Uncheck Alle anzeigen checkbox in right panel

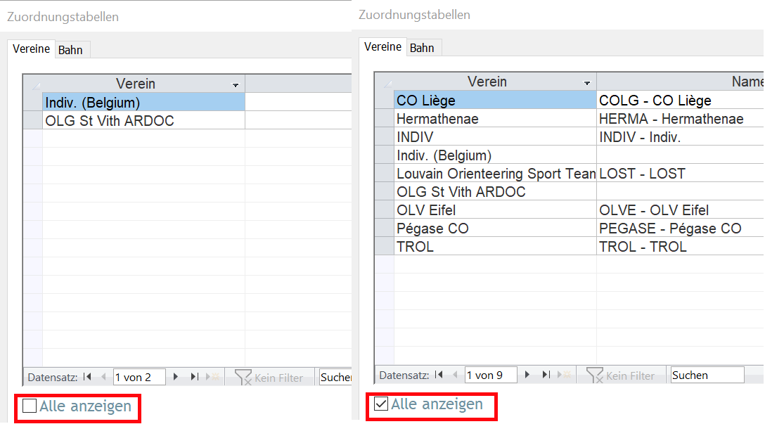pos(381,404)
